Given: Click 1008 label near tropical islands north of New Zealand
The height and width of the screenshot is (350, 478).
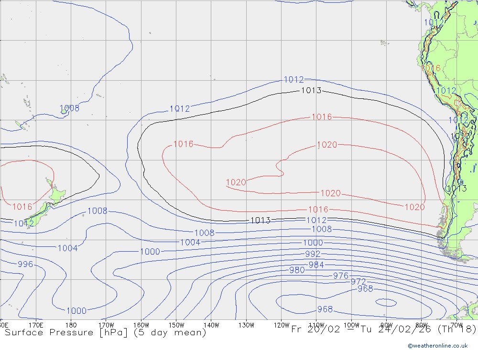Looking at the screenshot, I should pos(69,108).
